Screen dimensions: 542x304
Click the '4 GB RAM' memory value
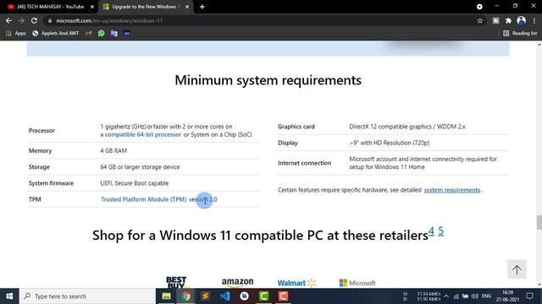point(113,150)
